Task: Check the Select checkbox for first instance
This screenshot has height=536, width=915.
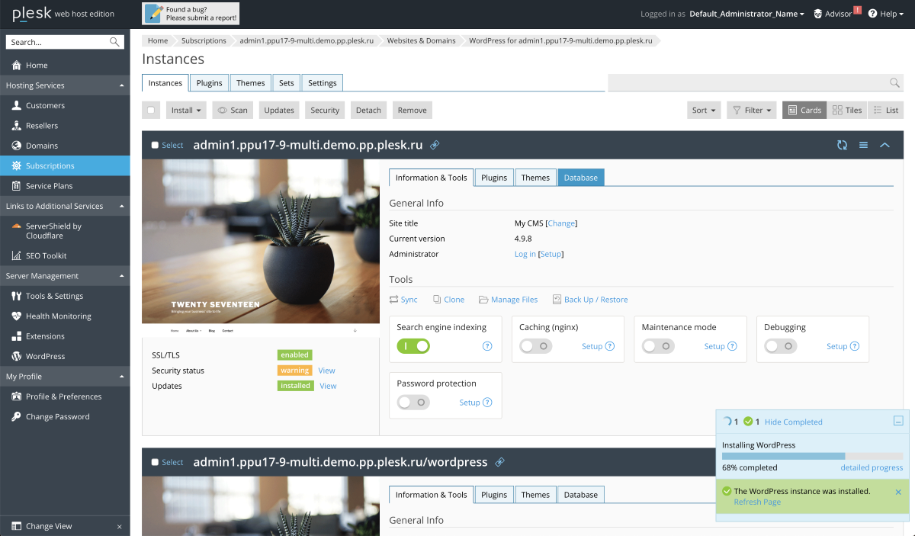Action: tap(155, 145)
